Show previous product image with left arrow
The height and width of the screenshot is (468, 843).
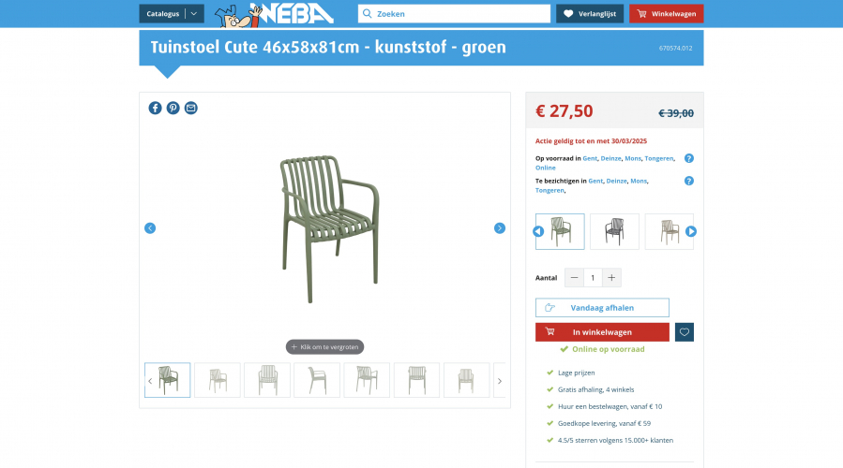coord(150,228)
